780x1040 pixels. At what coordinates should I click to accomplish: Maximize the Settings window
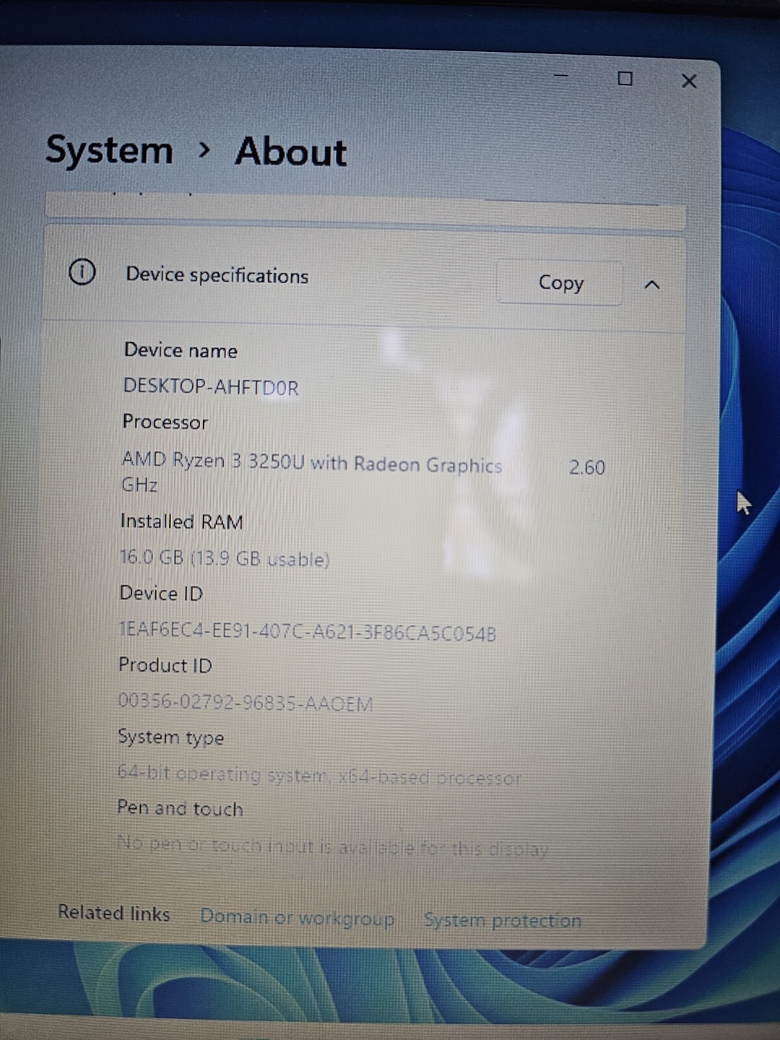[625, 79]
